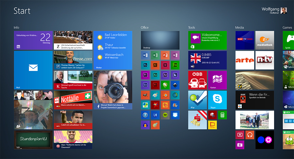294x159 pixels.
Task: Open the PowerPoint tile
Action: 165,55
